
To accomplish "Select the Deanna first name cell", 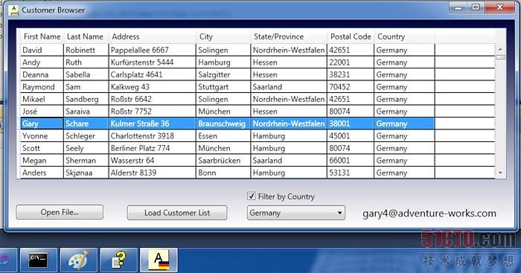I will pos(42,74).
